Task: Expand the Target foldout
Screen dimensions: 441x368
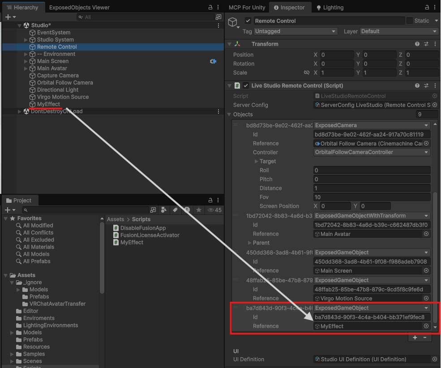Action: pos(256,161)
